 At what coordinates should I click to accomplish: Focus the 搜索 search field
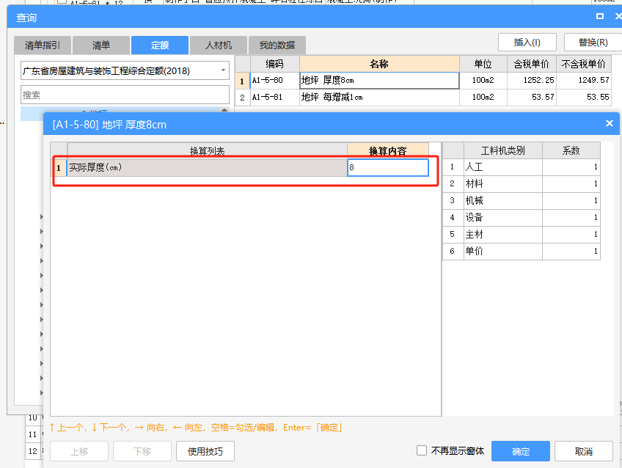125,95
